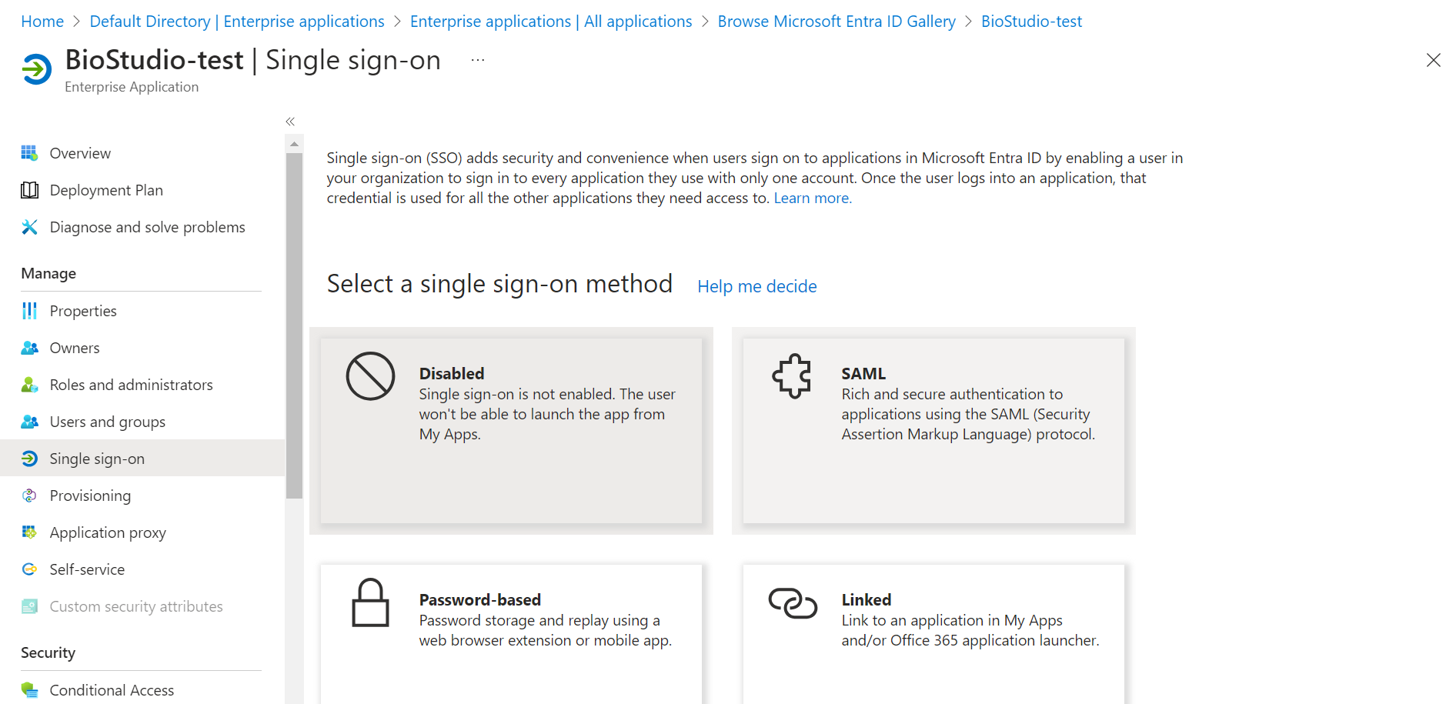Choose the SAML sign-on method card
1456x704 pixels.
pos(933,431)
